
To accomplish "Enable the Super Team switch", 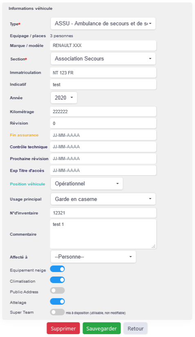I will pos(57,312).
